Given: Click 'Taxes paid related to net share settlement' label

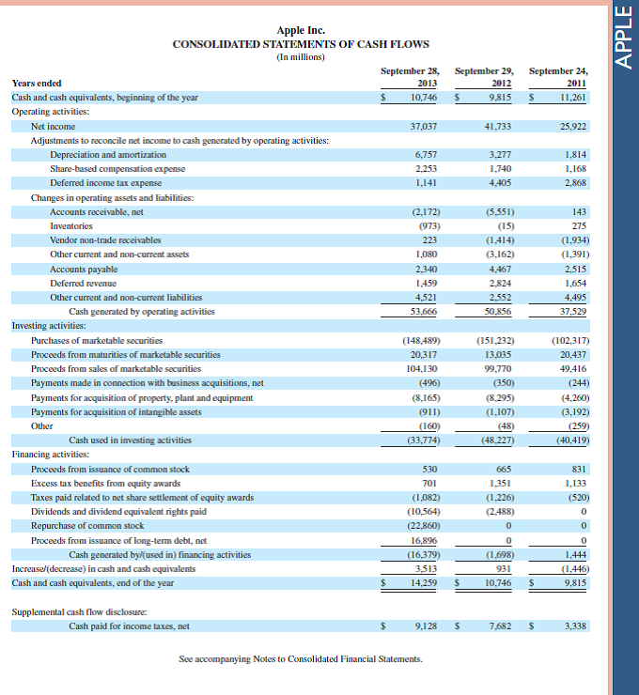Looking at the screenshot, I should 142,498.
